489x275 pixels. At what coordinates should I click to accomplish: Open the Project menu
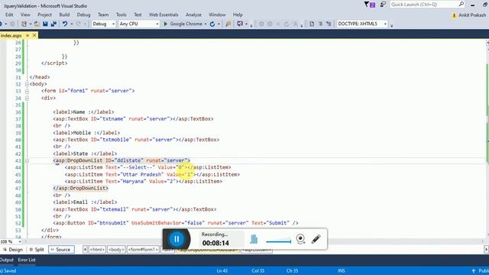click(x=44, y=15)
